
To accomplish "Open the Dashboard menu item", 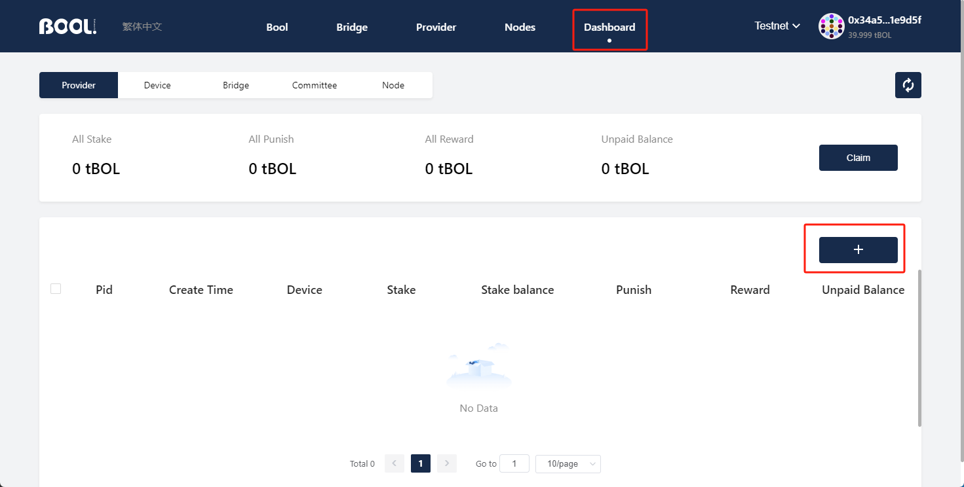I will click(x=609, y=27).
